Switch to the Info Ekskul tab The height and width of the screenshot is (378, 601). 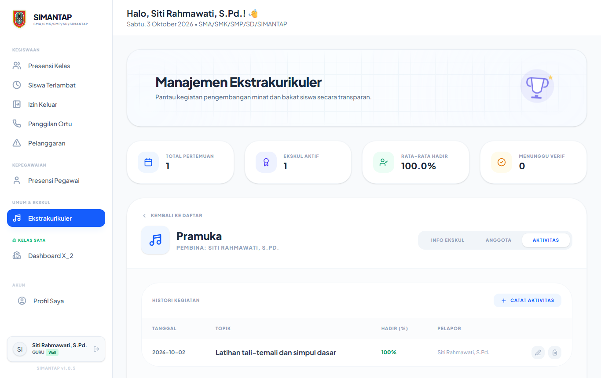[x=447, y=240]
